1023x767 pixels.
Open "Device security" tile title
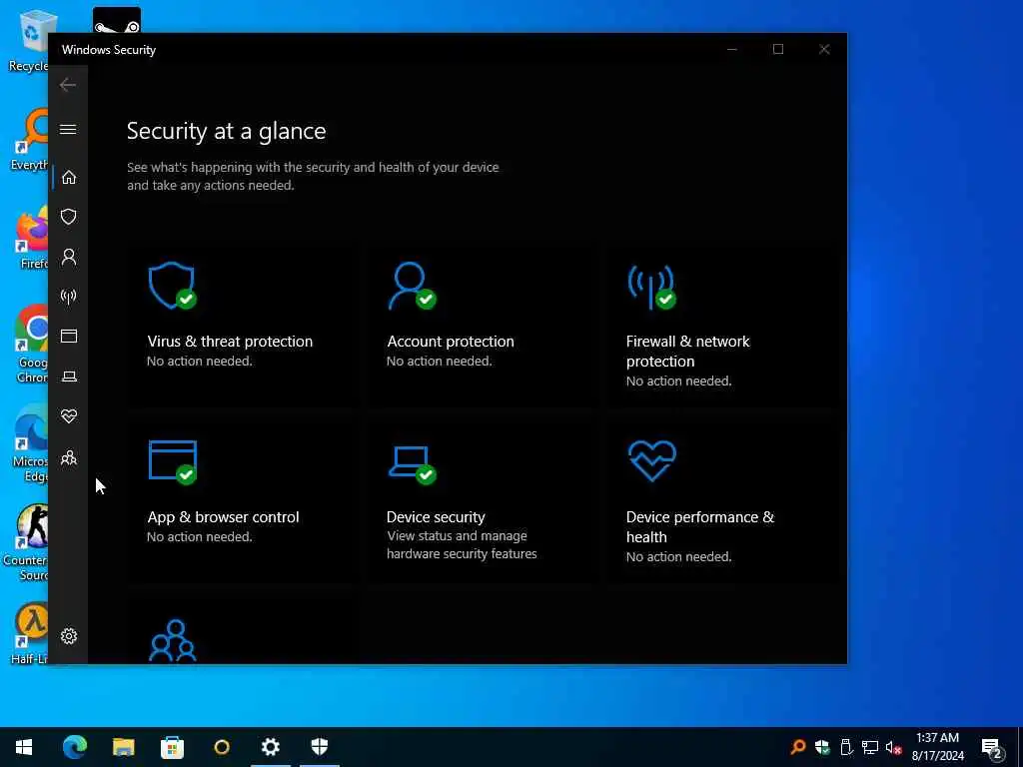pyautogui.click(x=436, y=517)
